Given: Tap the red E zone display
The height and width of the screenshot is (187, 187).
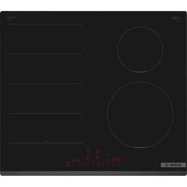Looking at the screenshot, I should point(88,157).
